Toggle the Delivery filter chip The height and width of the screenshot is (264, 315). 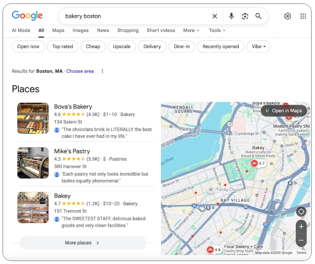[x=152, y=47]
